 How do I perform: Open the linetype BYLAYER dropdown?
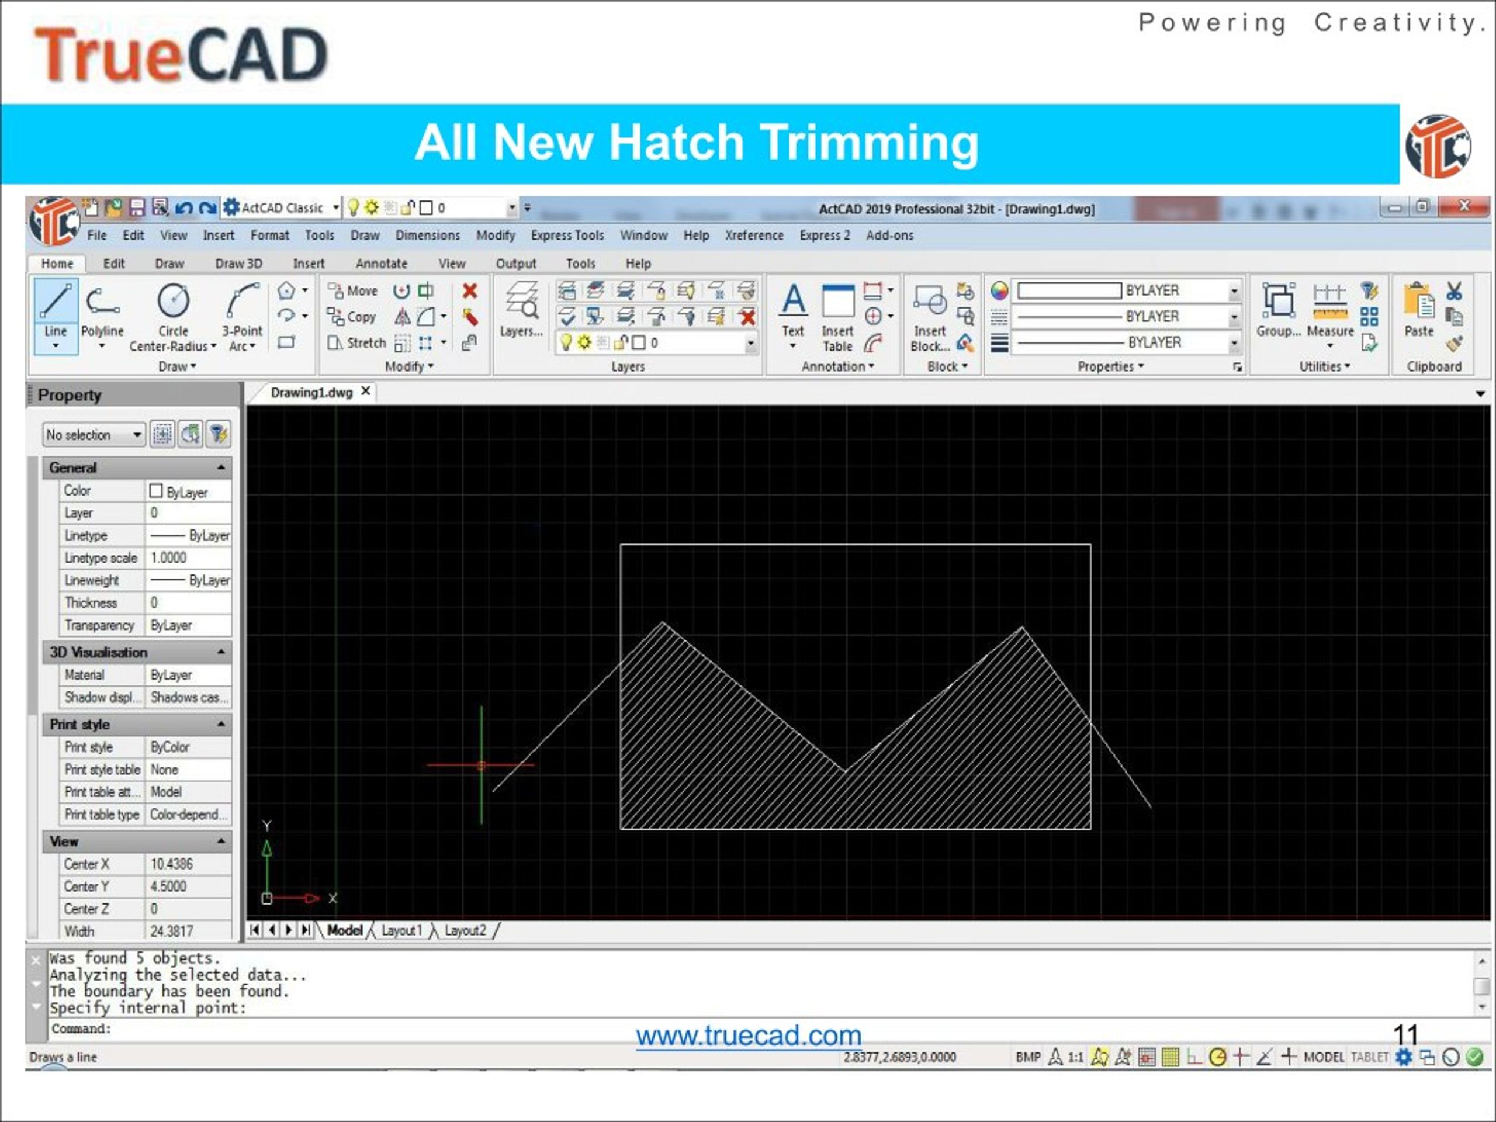point(1234,317)
